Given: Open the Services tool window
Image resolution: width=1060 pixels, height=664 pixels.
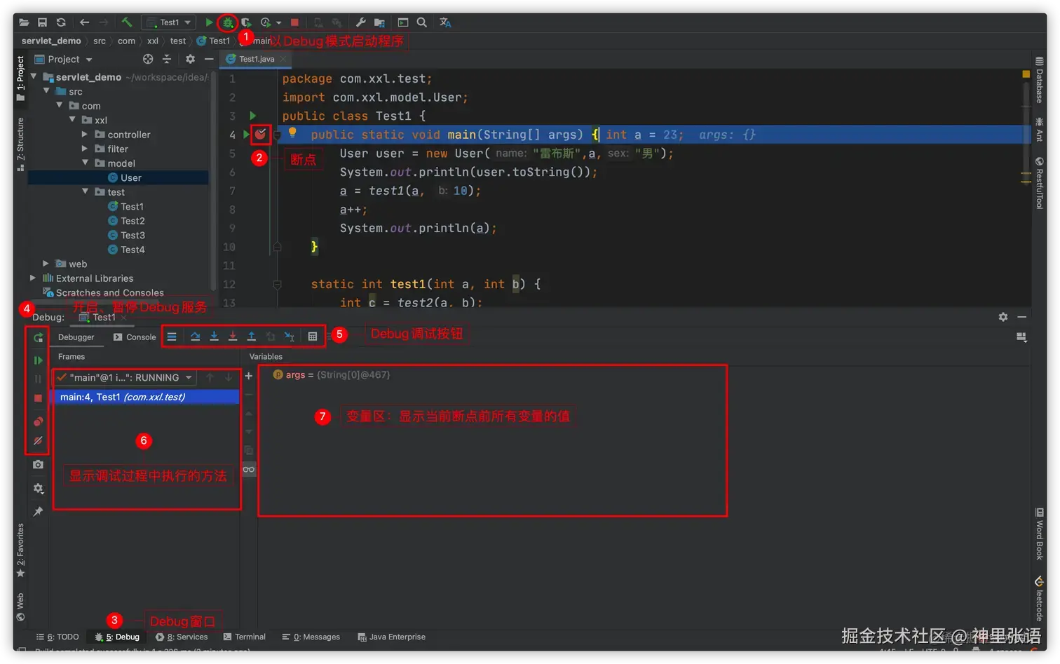Looking at the screenshot, I should pos(182,637).
